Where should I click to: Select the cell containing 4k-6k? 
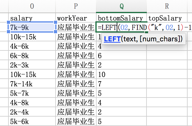32,46
